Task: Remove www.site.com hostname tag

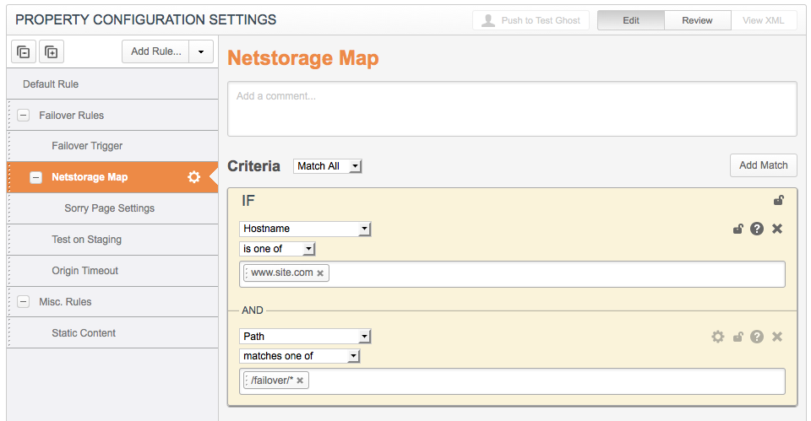Action: 320,273
